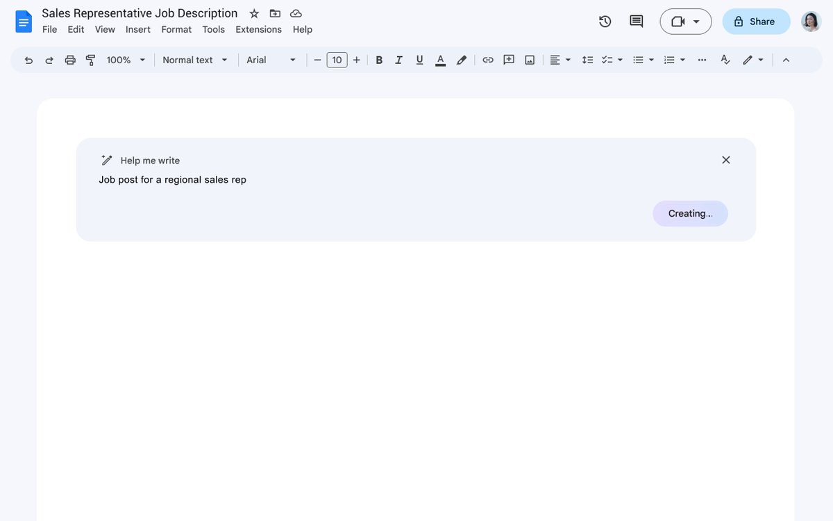The height and width of the screenshot is (521, 833).
Task: Show more toolbar options ellipsis
Action: [x=702, y=60]
